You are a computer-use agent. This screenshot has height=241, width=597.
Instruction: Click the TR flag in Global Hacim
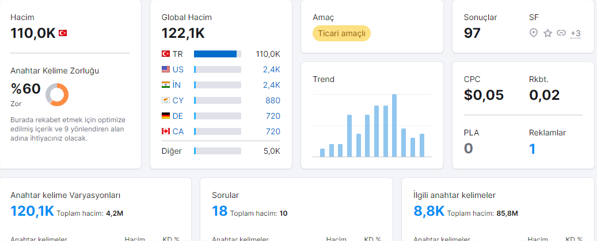166,54
